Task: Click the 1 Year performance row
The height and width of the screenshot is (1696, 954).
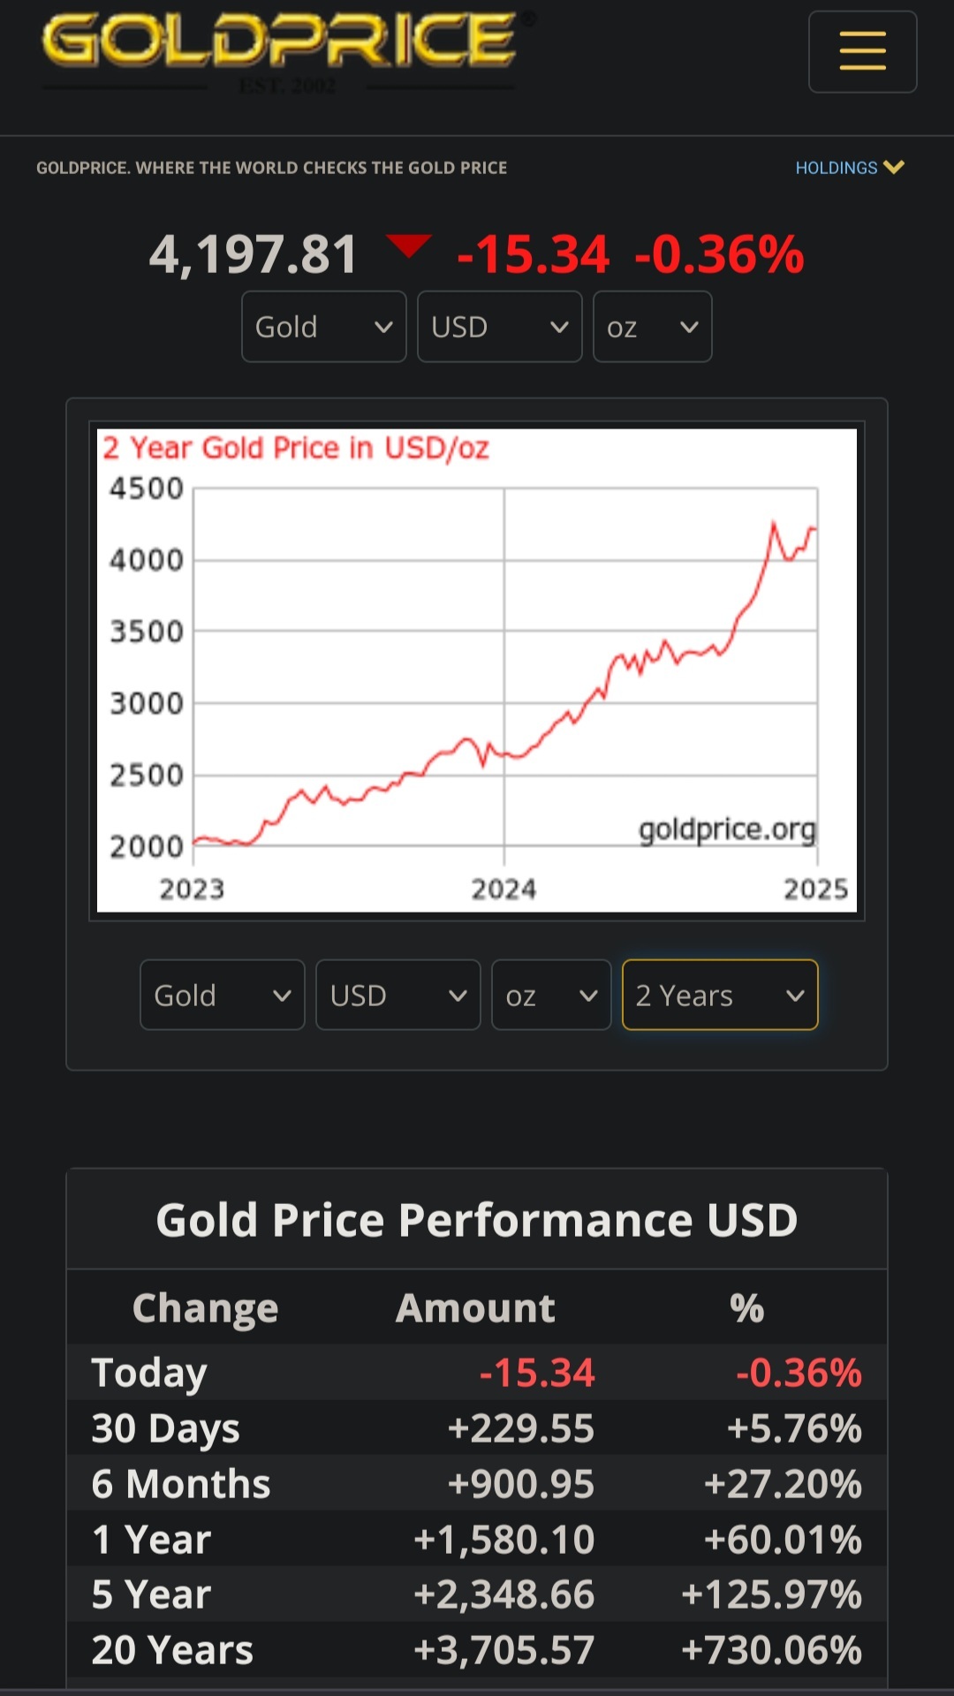Action: click(477, 1540)
